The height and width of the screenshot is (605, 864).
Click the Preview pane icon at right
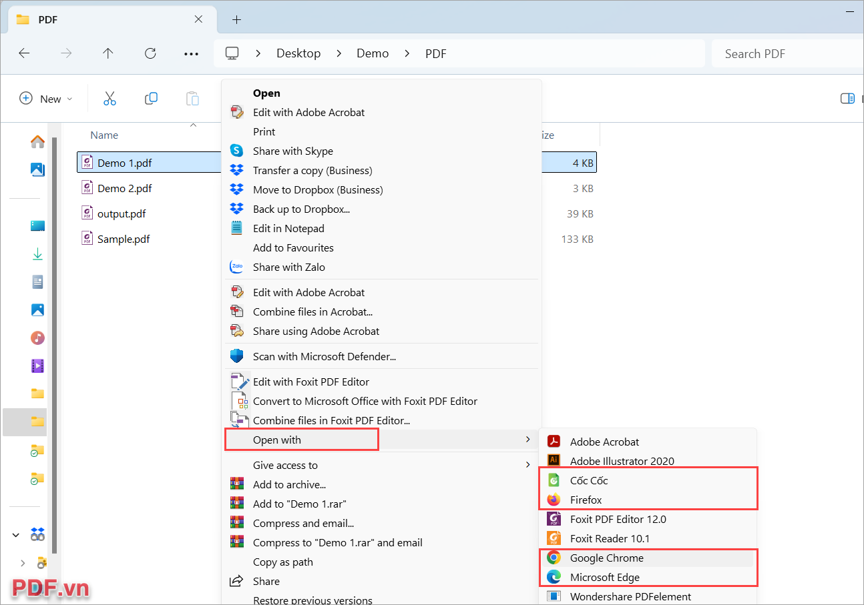(847, 99)
